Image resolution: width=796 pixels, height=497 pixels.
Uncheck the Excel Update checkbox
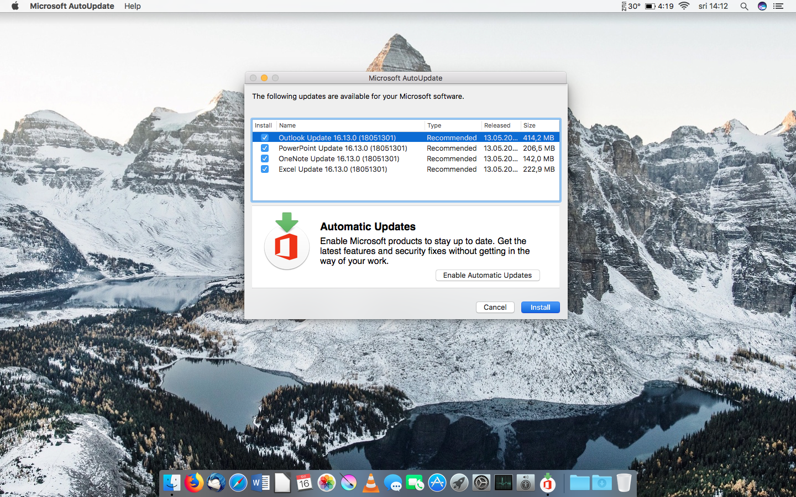[265, 169]
